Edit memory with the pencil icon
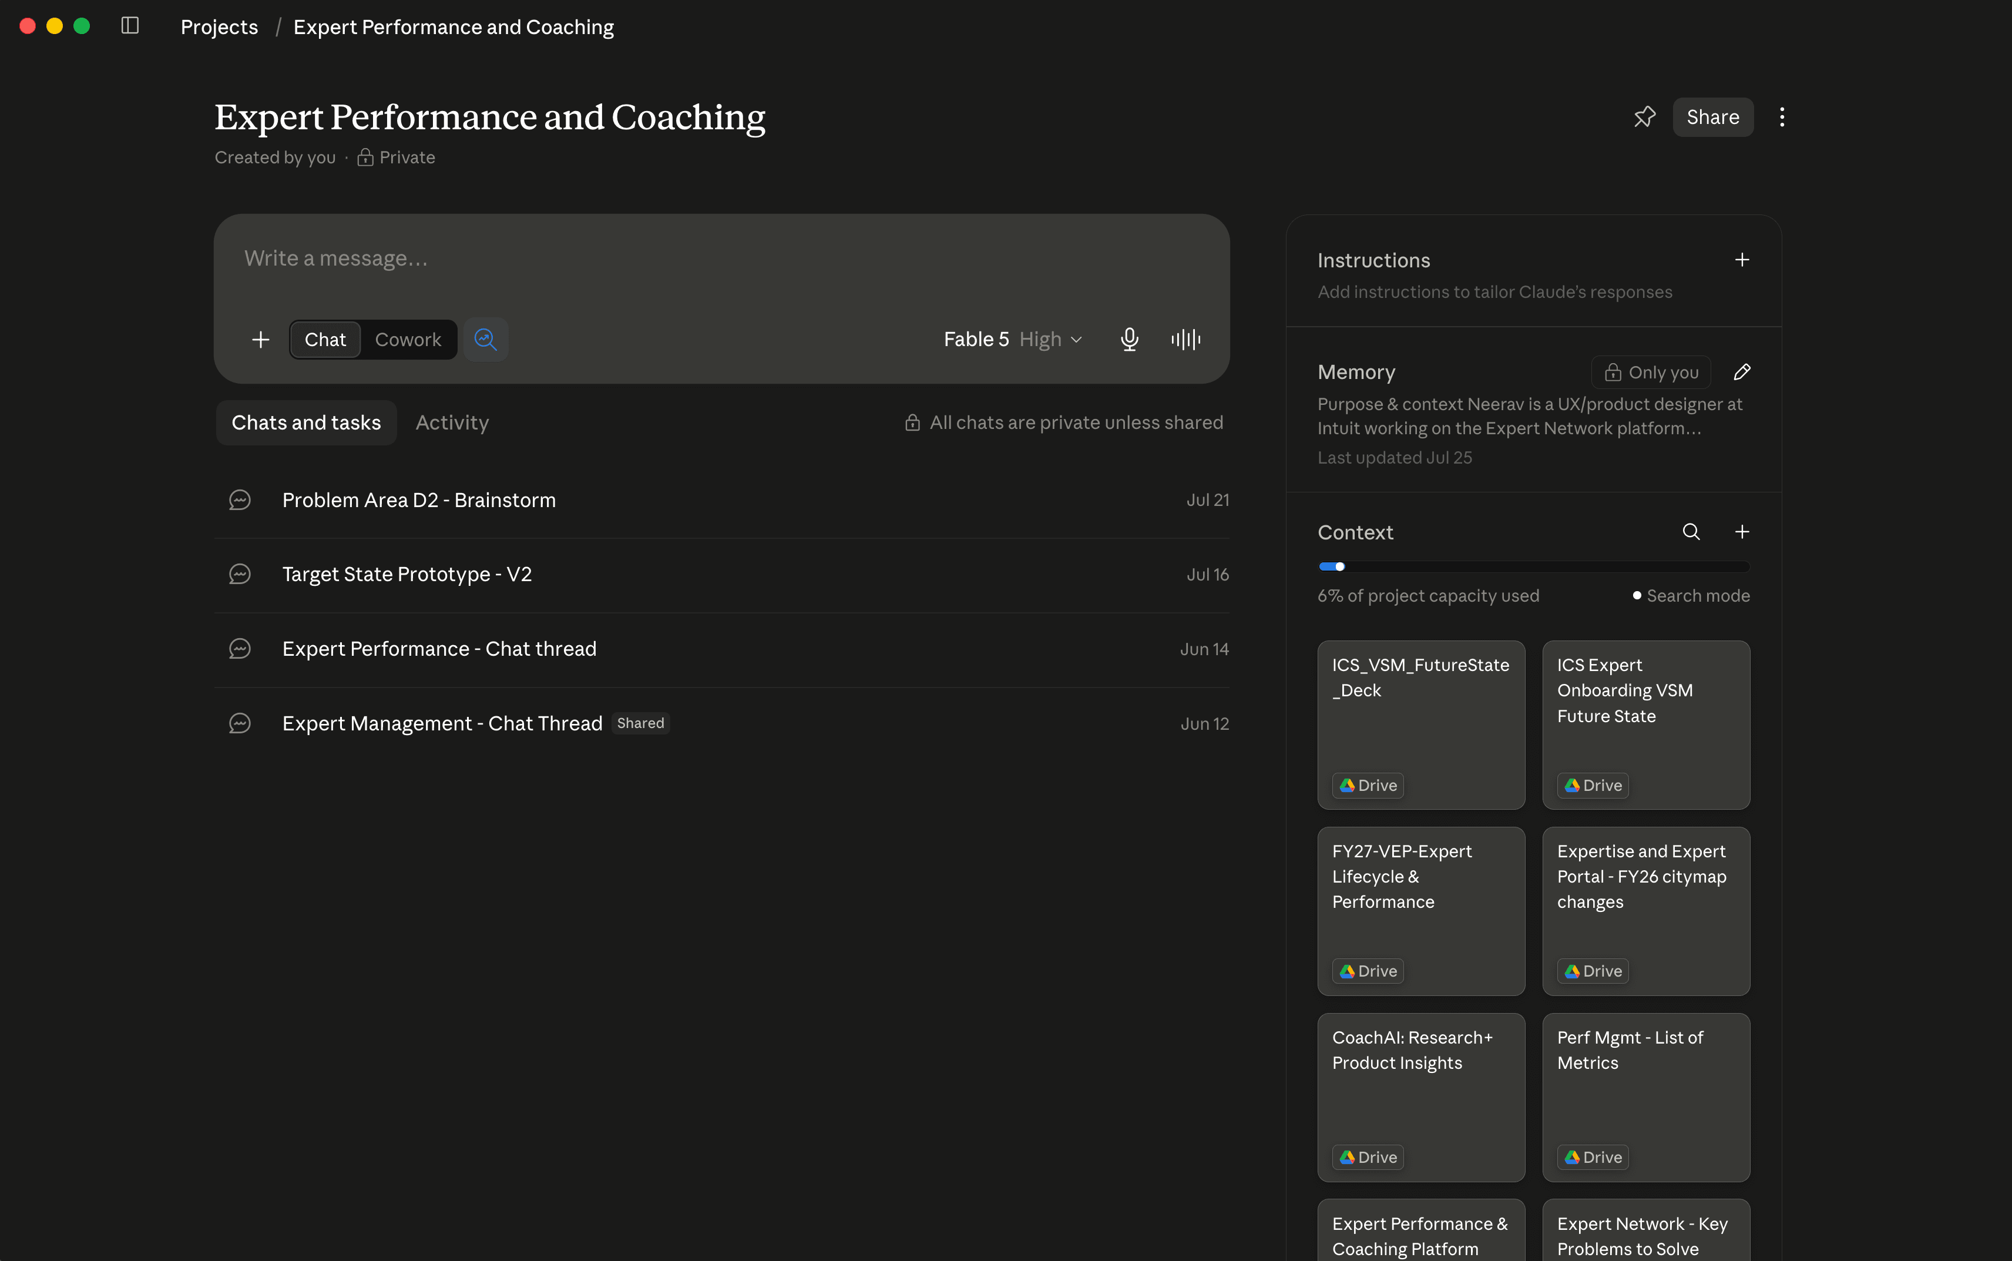The width and height of the screenshot is (2012, 1261). 1742,372
